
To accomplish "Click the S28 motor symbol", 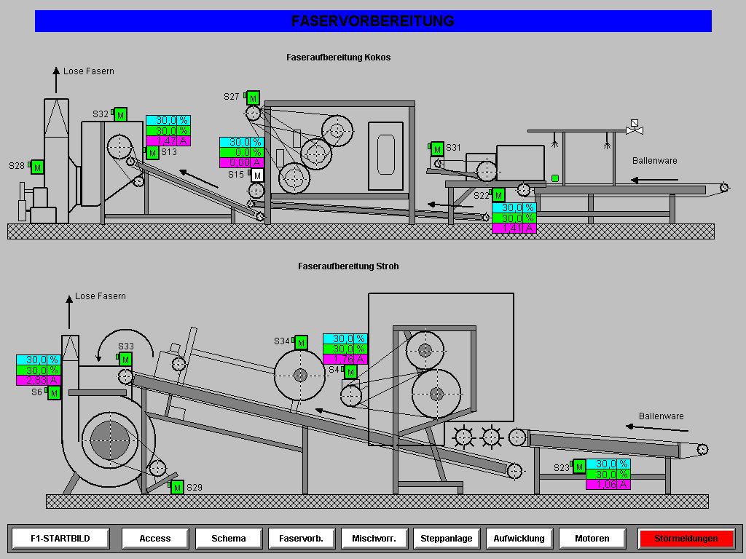I will (x=37, y=167).
